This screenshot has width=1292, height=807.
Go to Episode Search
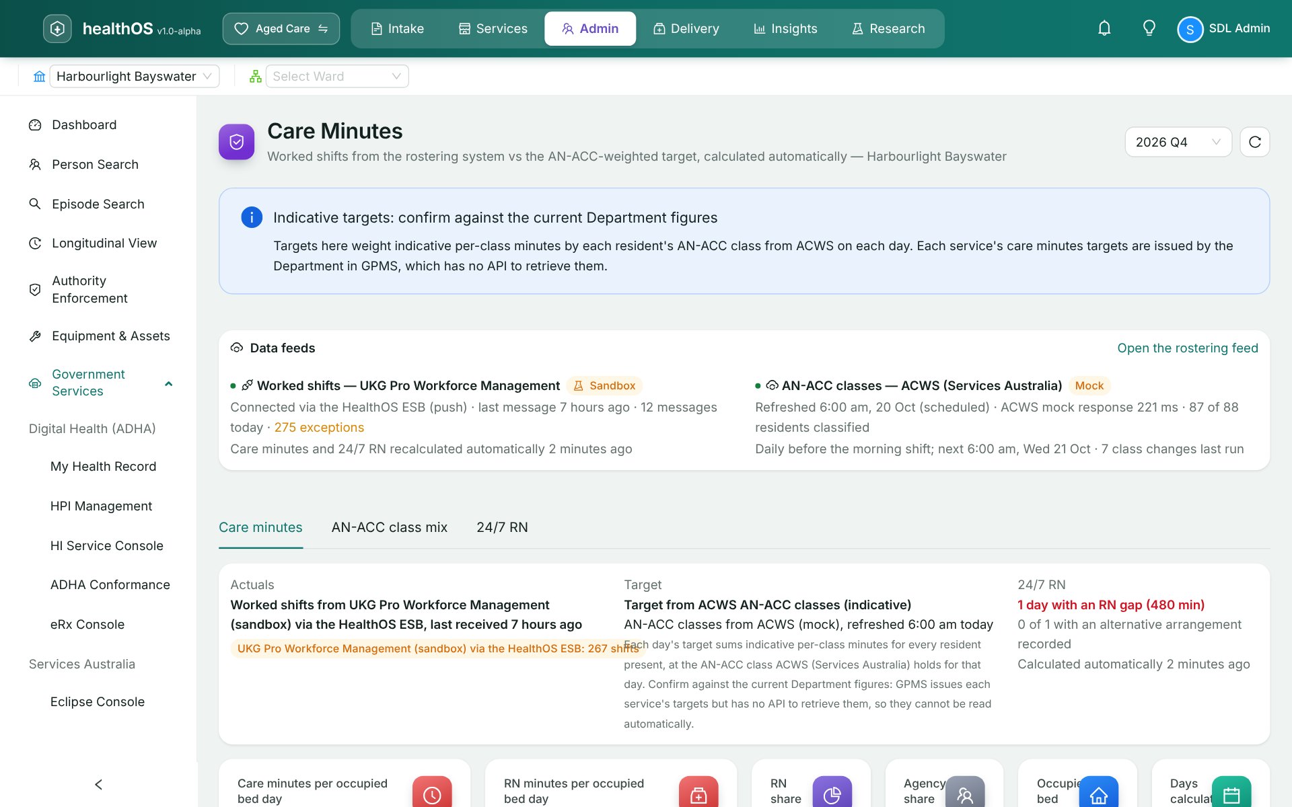pyautogui.click(x=98, y=204)
